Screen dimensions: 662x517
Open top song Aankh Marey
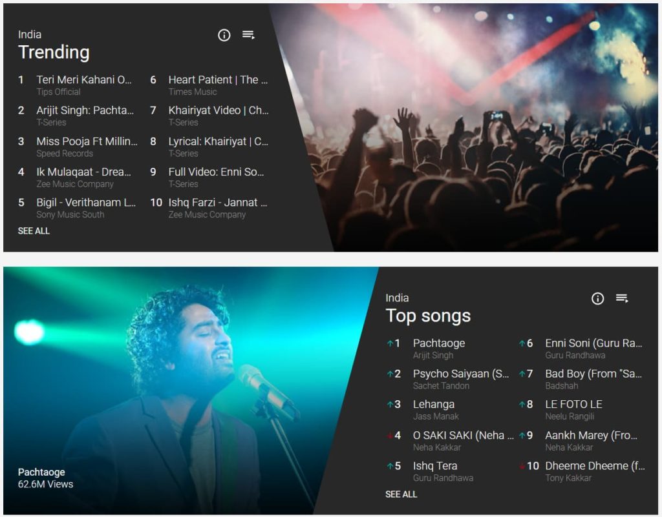[x=591, y=435]
